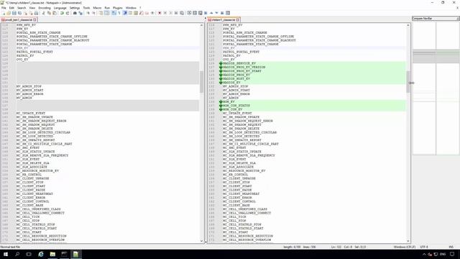The height and width of the screenshot is (259, 460).
Task: Click MC_UPDATE_EVENT in the right pane
Action: click(x=237, y=113)
